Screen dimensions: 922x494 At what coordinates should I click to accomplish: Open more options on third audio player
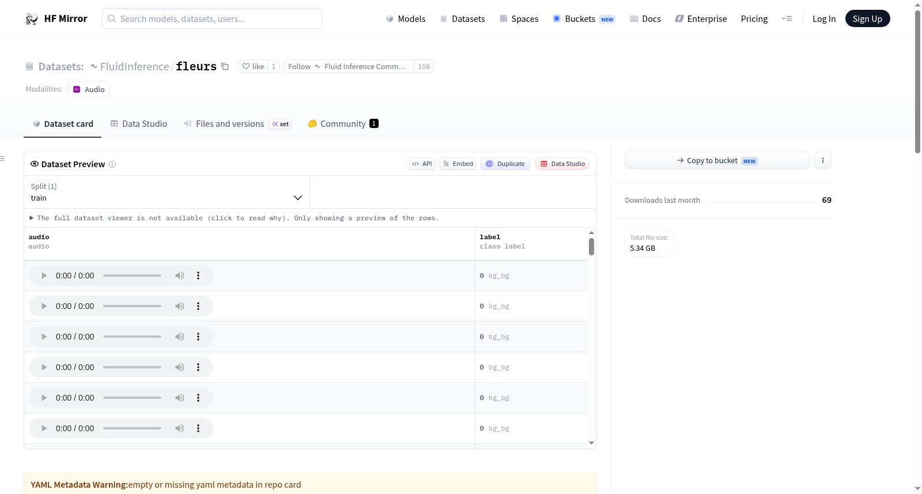click(x=198, y=337)
